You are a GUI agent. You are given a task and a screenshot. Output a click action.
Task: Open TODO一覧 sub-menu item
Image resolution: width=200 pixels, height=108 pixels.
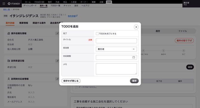coord(55,6)
